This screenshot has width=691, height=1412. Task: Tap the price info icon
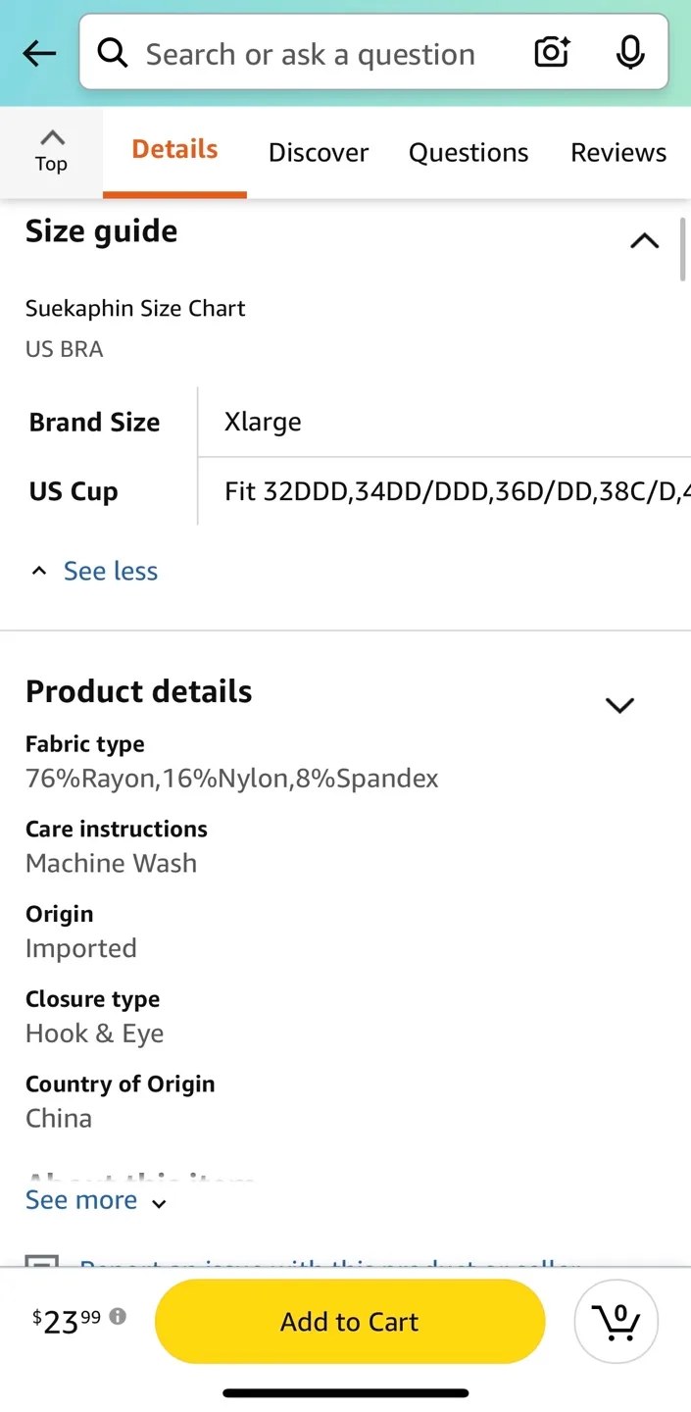coord(118,1316)
